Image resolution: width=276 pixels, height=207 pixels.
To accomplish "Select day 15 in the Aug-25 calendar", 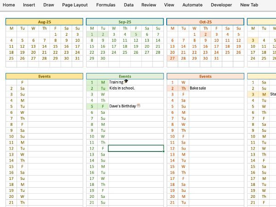I will click(x=56, y=46).
